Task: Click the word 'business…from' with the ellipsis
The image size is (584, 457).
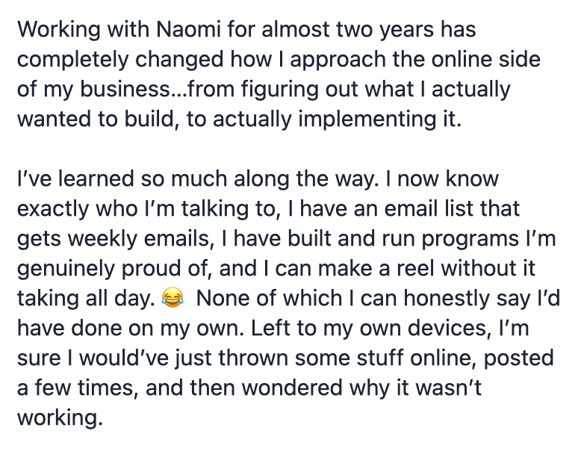Action: click(157, 90)
